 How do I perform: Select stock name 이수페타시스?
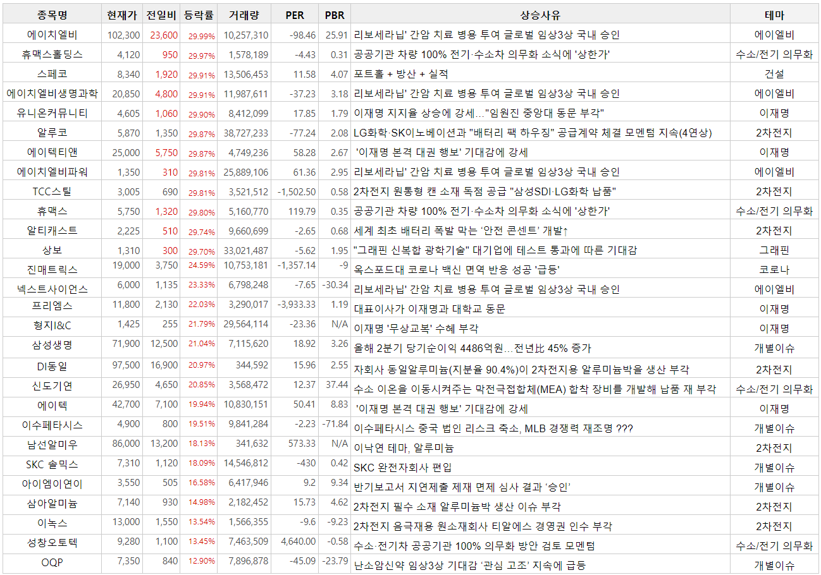pos(52,425)
